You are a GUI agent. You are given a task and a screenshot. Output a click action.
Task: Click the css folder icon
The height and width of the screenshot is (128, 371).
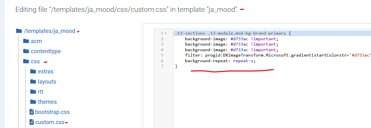[x=26, y=61]
